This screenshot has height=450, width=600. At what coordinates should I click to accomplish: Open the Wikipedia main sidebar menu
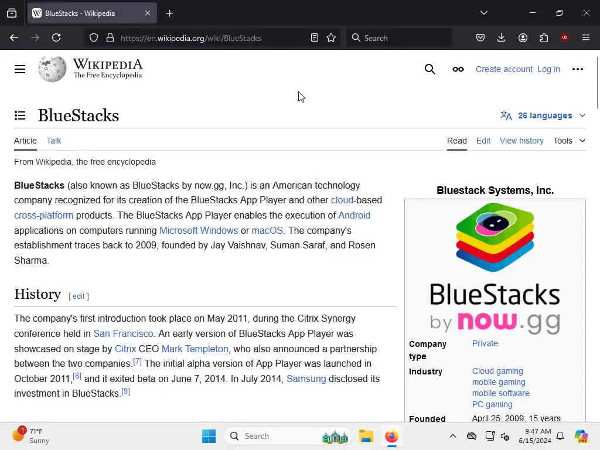20,69
